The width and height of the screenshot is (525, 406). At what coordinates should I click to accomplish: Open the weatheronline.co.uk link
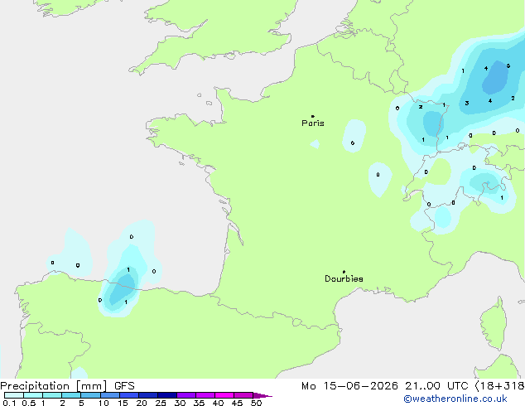click(x=455, y=399)
